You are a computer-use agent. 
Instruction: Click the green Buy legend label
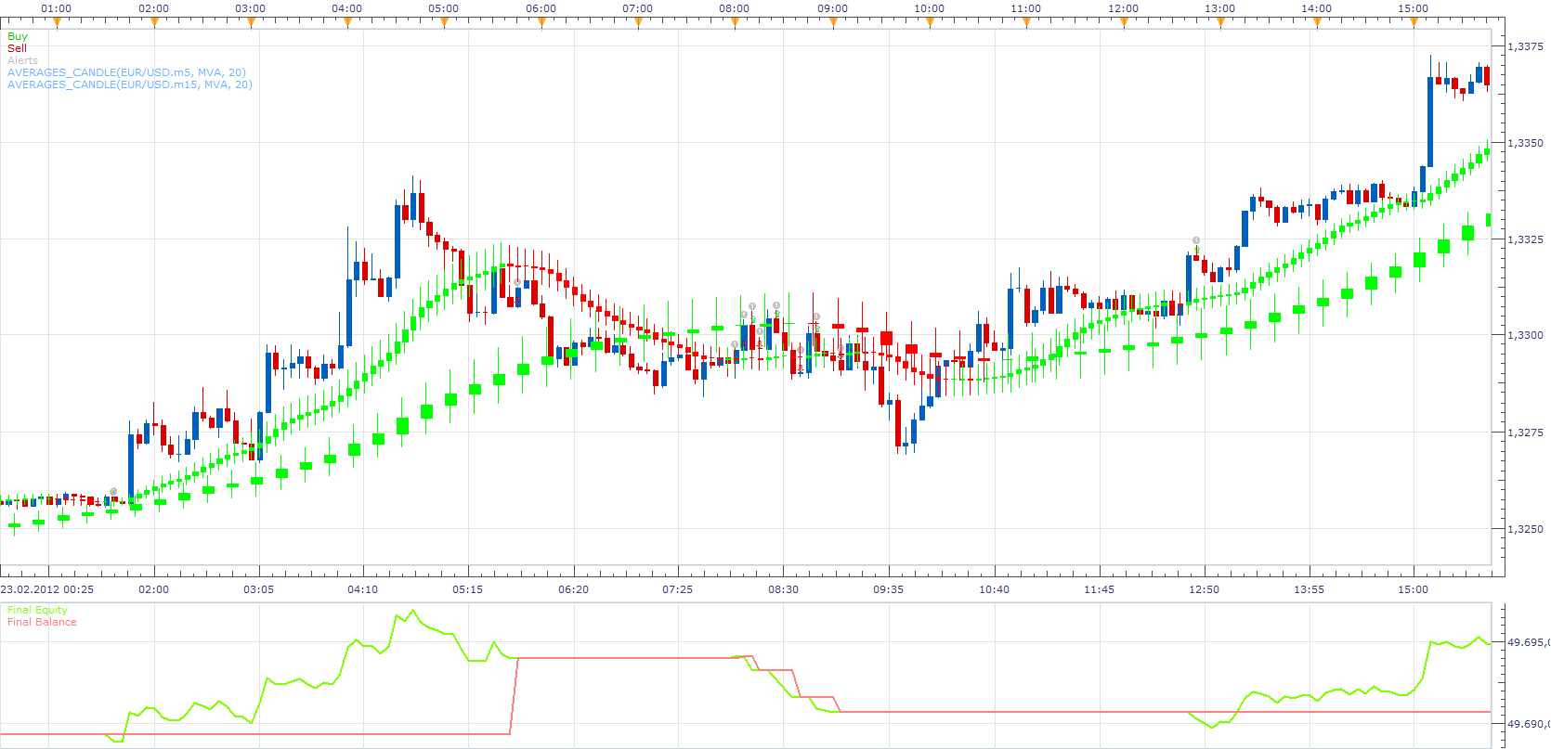[18, 36]
